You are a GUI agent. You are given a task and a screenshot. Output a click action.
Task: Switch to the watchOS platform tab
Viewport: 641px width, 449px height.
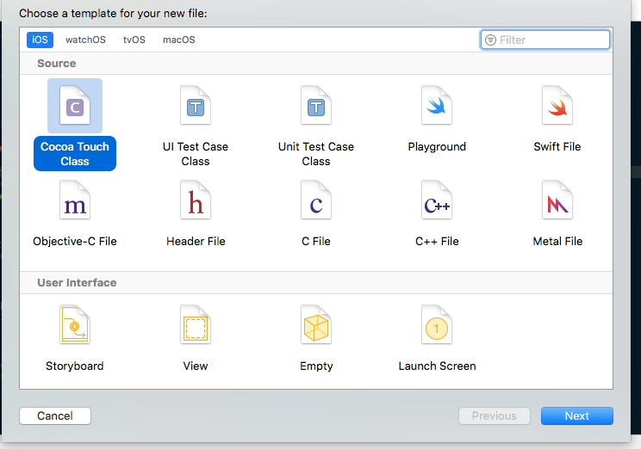(85, 40)
